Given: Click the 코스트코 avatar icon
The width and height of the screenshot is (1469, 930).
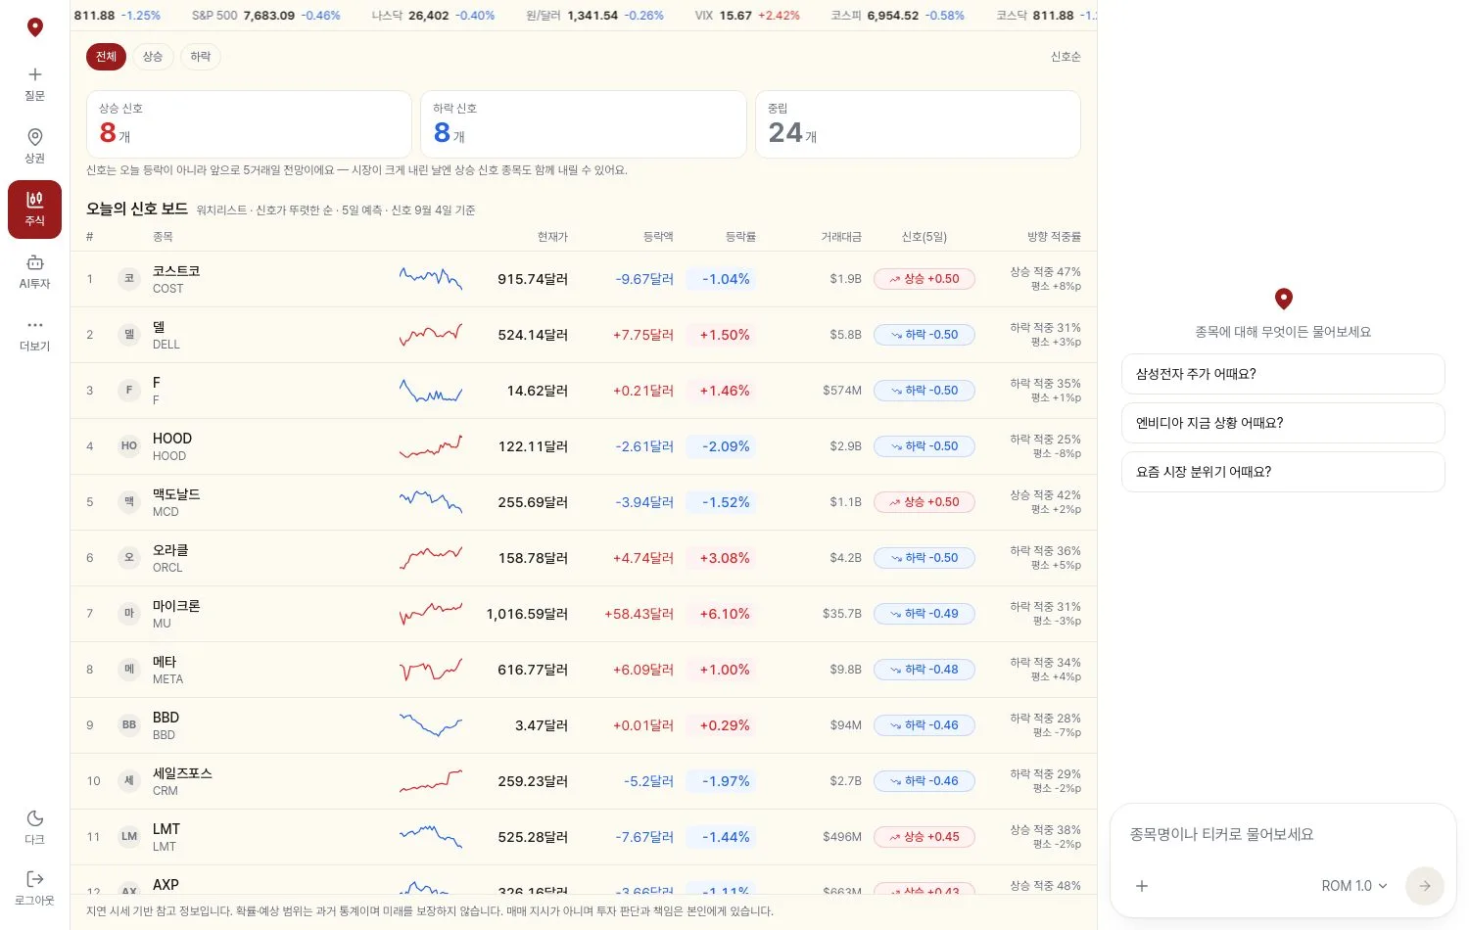Looking at the screenshot, I should click(x=129, y=279).
